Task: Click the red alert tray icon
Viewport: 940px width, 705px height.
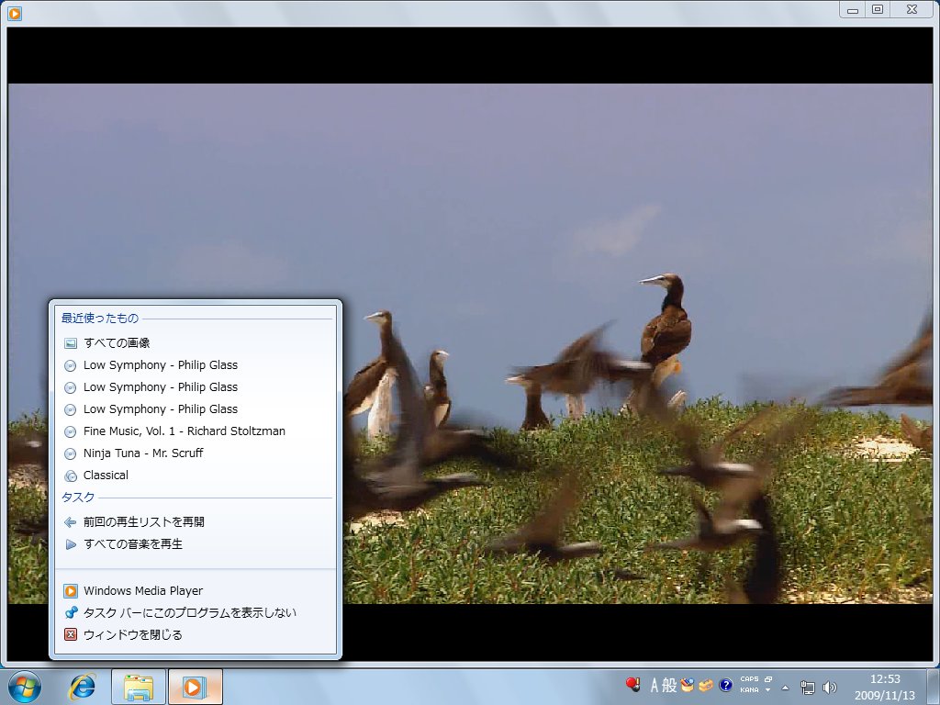Action: [x=632, y=684]
